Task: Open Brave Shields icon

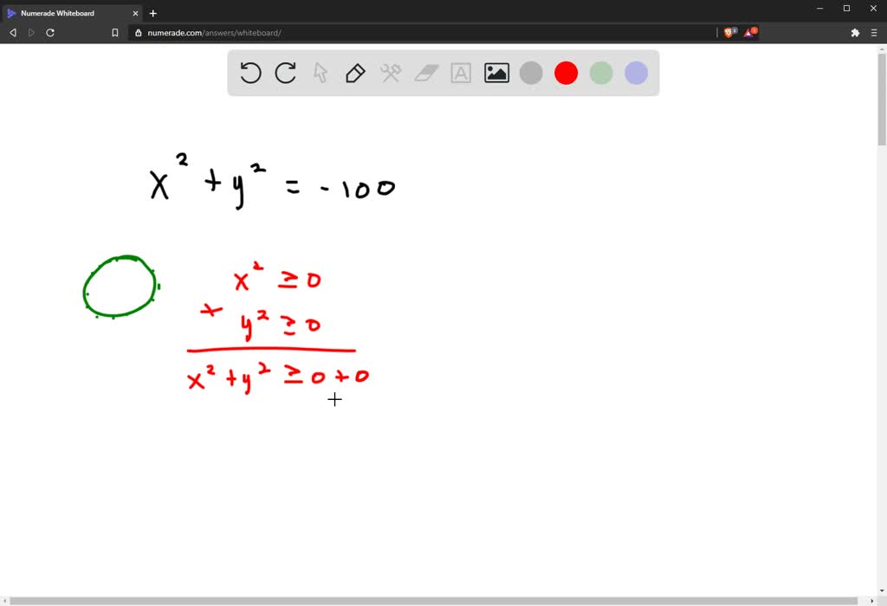Action: tap(729, 33)
